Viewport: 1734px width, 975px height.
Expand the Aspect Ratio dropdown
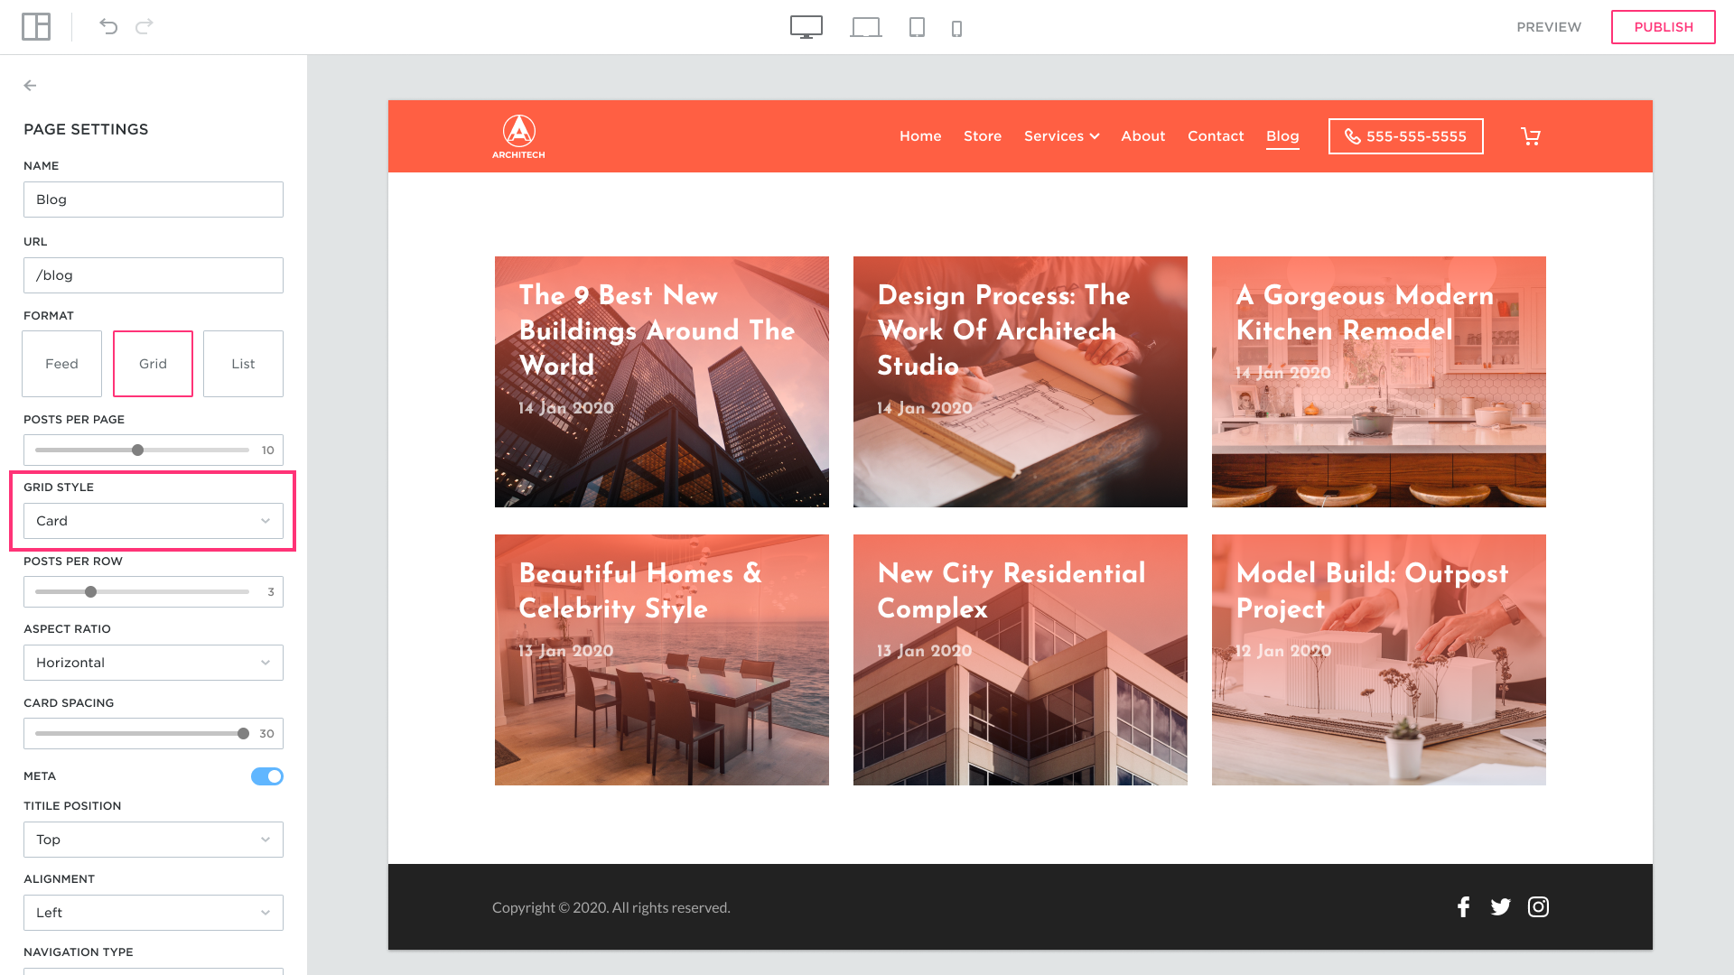tap(154, 663)
